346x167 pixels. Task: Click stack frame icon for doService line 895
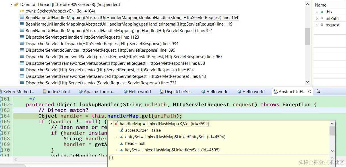click(22, 50)
